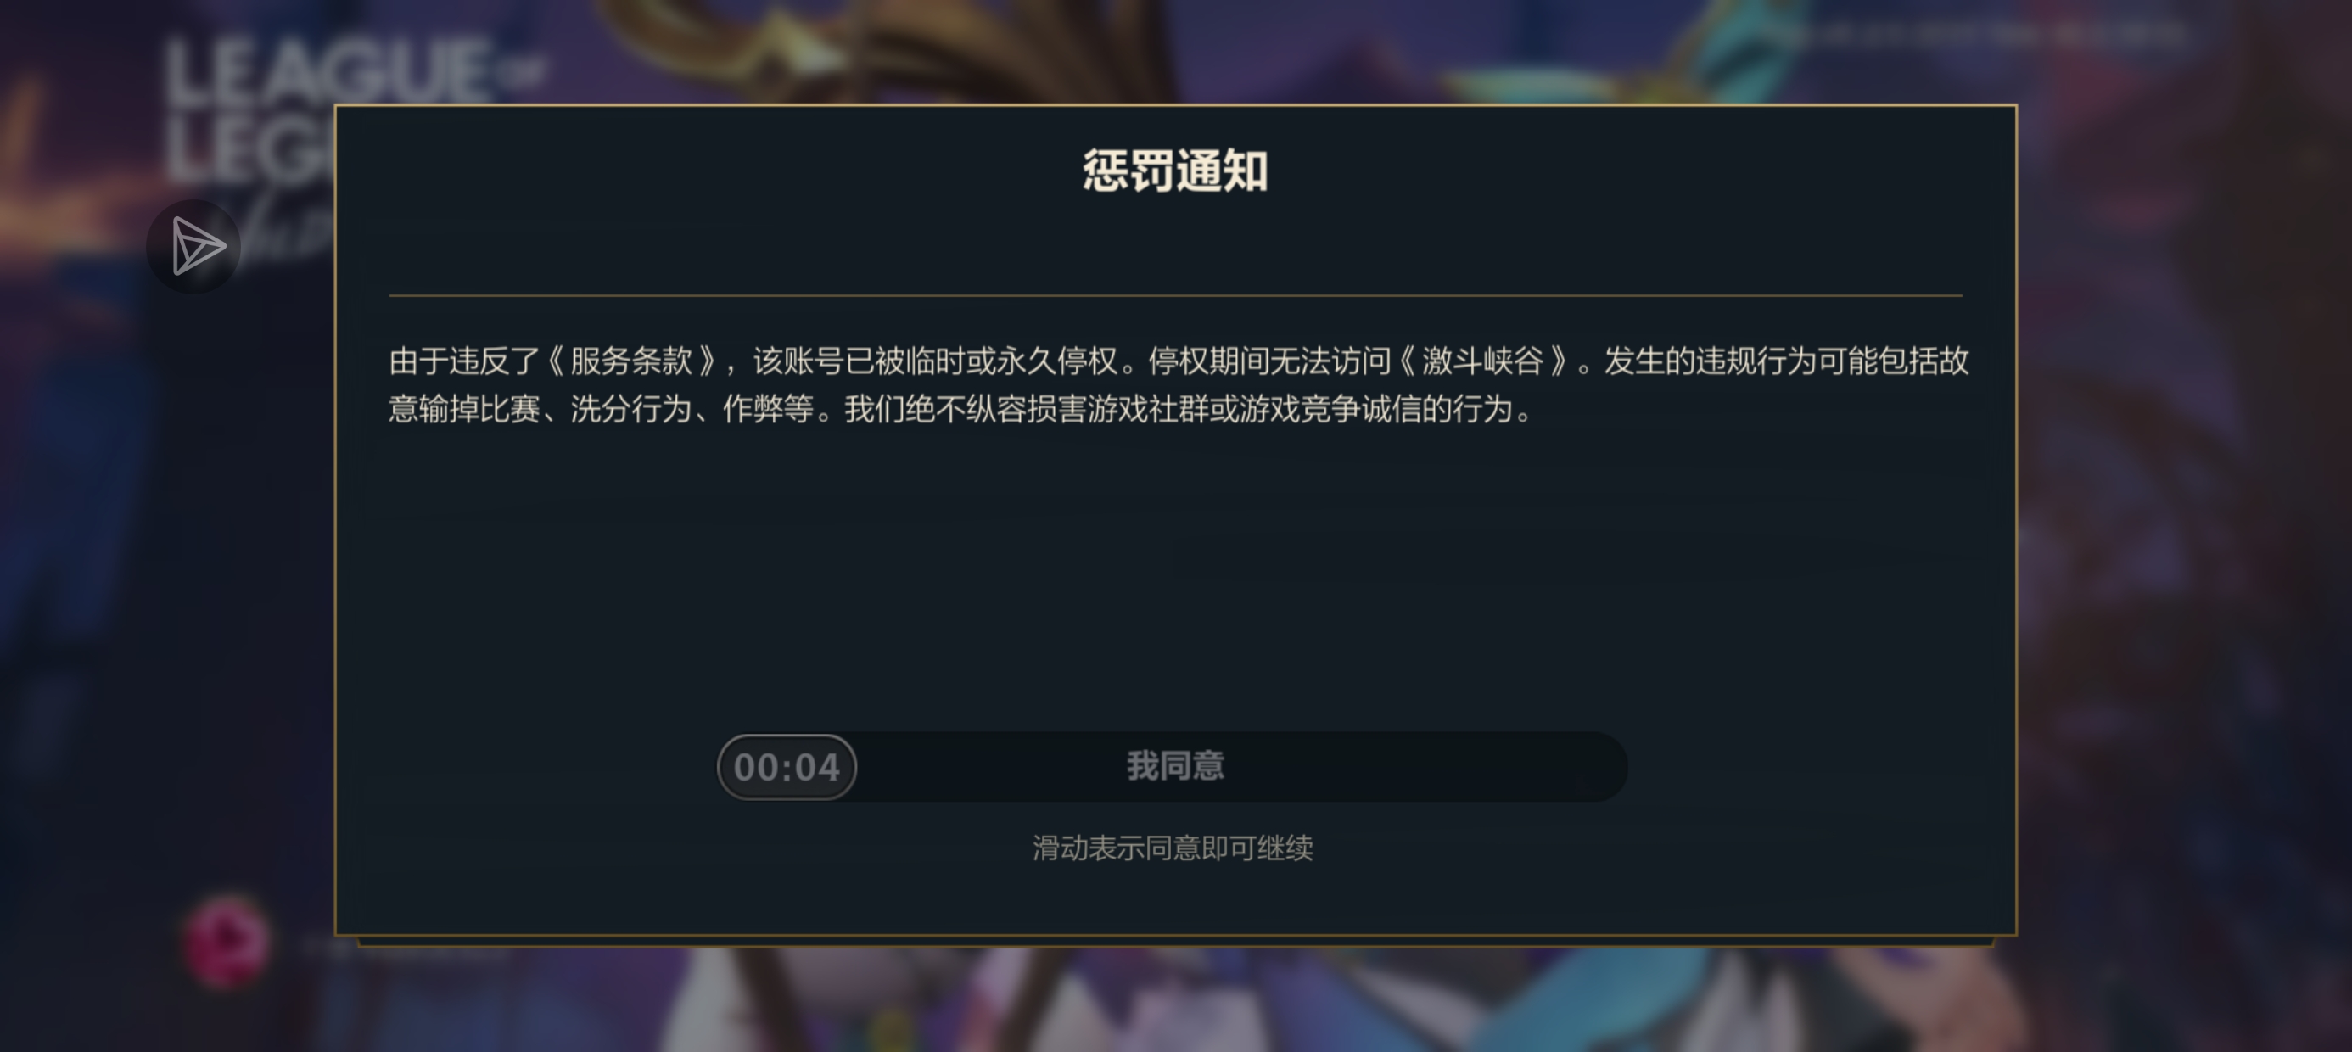Click the blurred text in top-right corner
Image resolution: width=2352 pixels, height=1052 pixels.
(1981, 35)
